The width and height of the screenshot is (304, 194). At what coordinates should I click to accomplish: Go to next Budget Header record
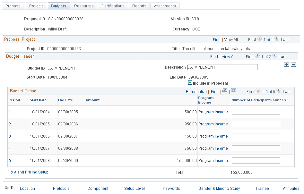coord(274,56)
